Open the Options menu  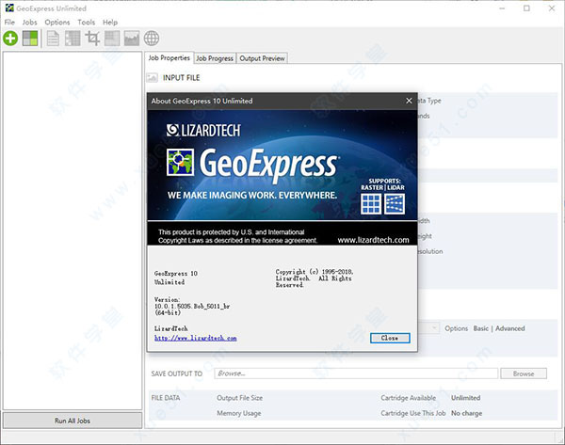(x=56, y=22)
